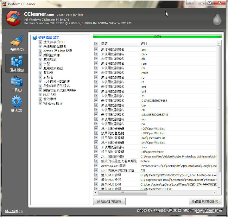The width and height of the screenshot is (228, 217).
Task: Click horizontal scrollbar left arrow
Action: (96, 192)
